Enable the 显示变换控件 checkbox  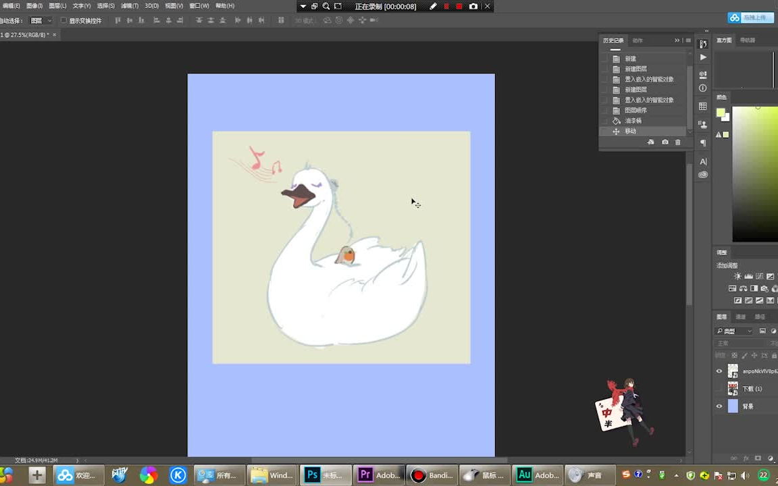pos(64,20)
